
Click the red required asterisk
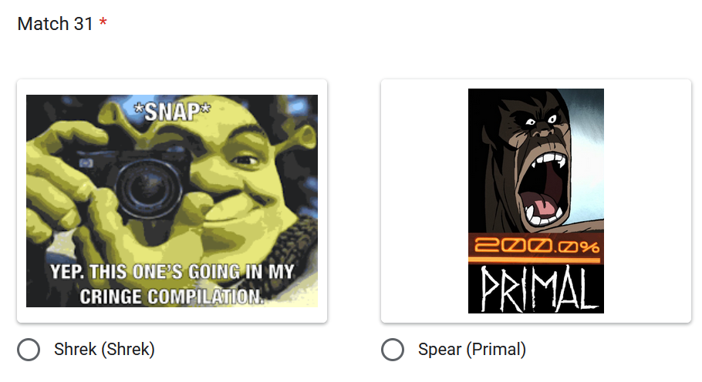103,22
